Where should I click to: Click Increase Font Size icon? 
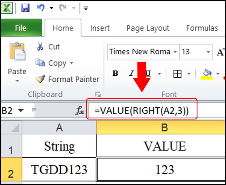(x=220, y=52)
